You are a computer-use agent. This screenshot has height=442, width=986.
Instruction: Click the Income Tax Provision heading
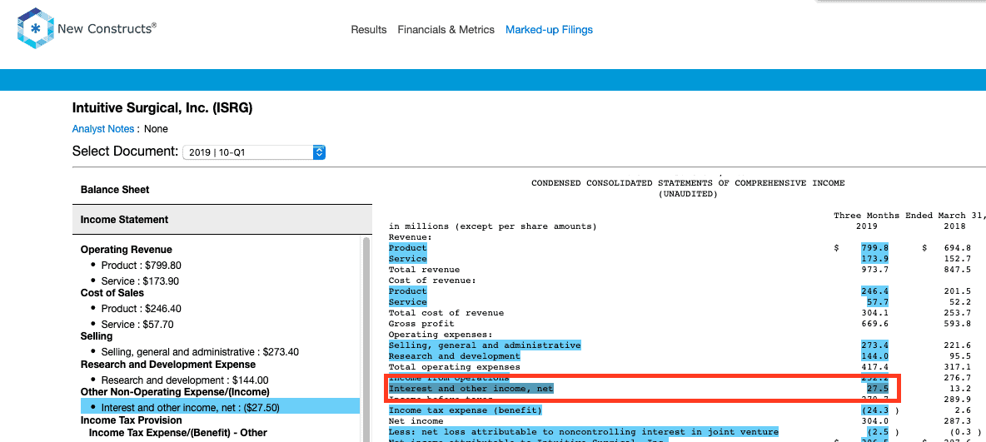click(131, 420)
